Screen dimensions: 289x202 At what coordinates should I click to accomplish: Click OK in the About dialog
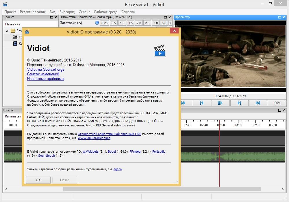38,180
